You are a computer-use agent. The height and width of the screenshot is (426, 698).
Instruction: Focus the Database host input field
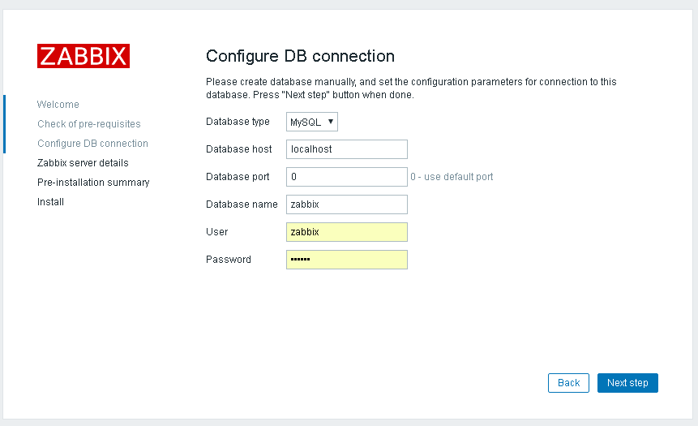click(346, 149)
